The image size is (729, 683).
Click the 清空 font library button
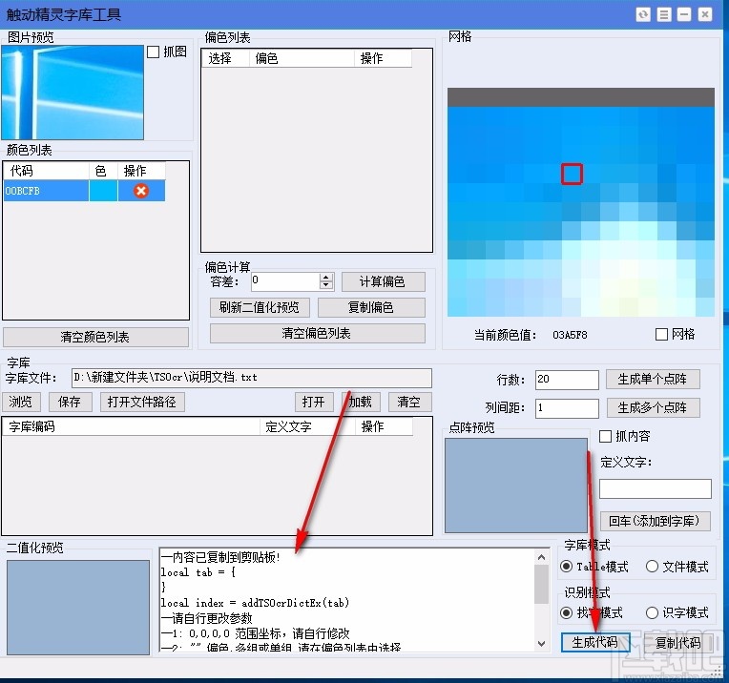409,402
